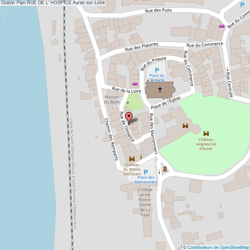Click the Rue des Platanes street label
Viewport: 250px width, 250px height.
[142, 47]
